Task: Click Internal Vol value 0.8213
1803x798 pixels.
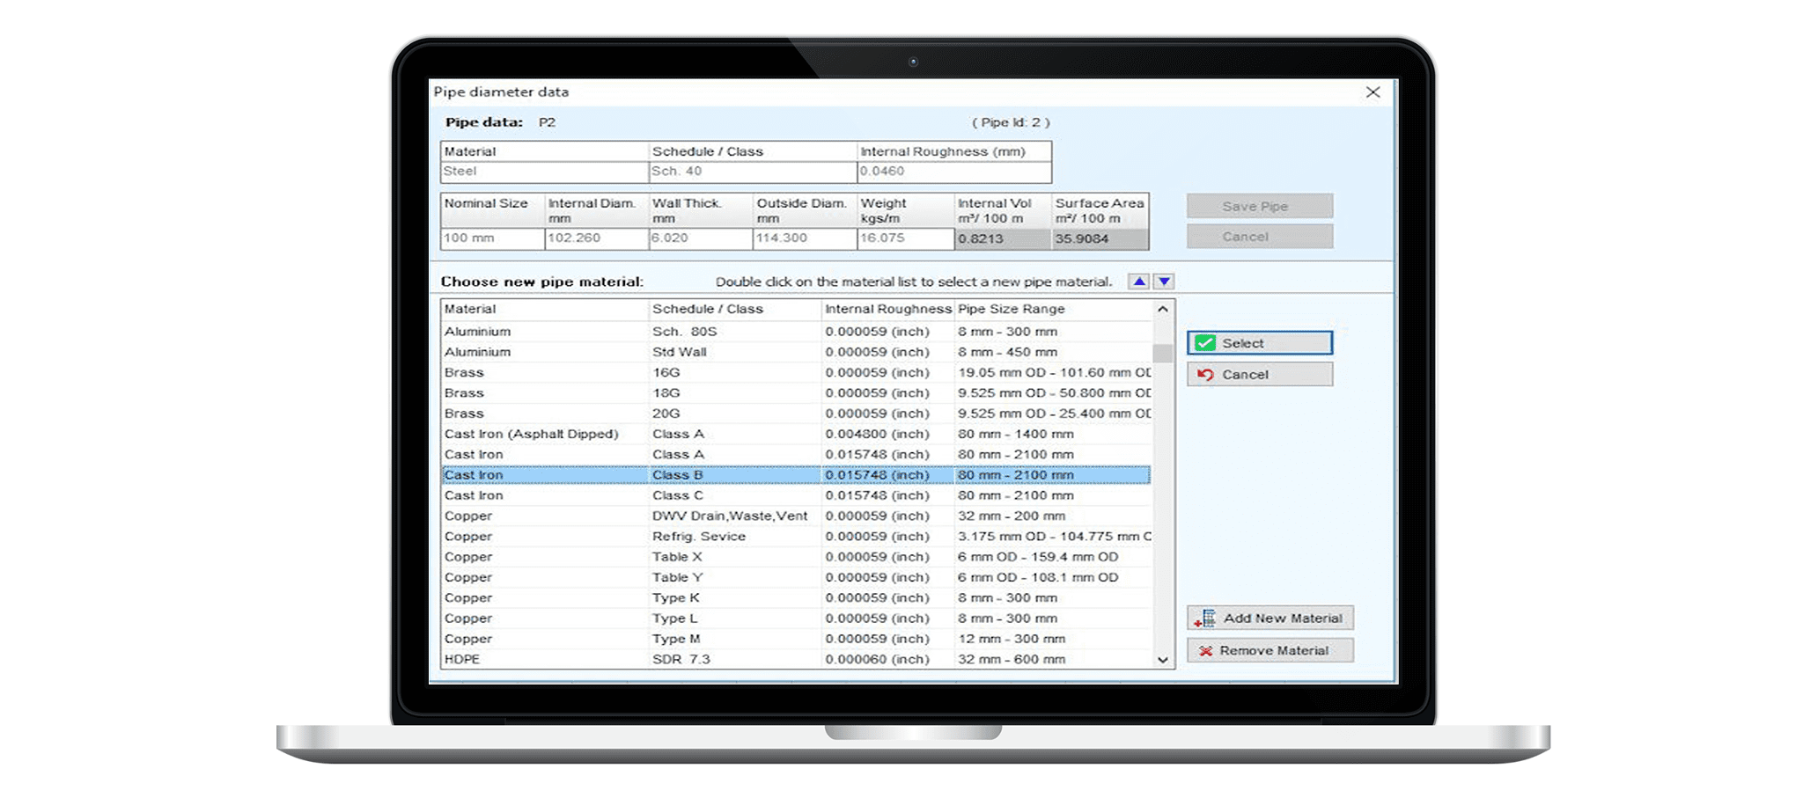Action: click(1004, 238)
